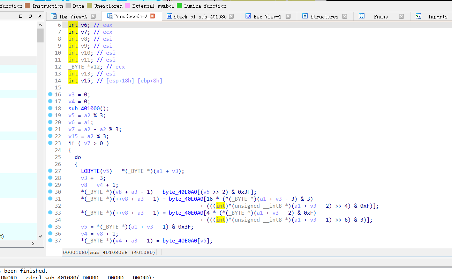Image resolution: width=452 pixels, height=279 pixels.
Task: Close the Hex View-1 tab
Action: click(288, 16)
